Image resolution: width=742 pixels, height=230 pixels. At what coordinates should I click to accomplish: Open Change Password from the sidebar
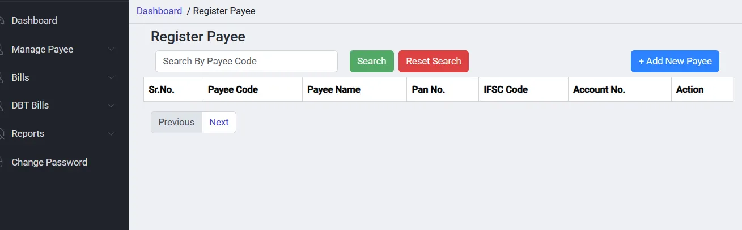point(49,162)
